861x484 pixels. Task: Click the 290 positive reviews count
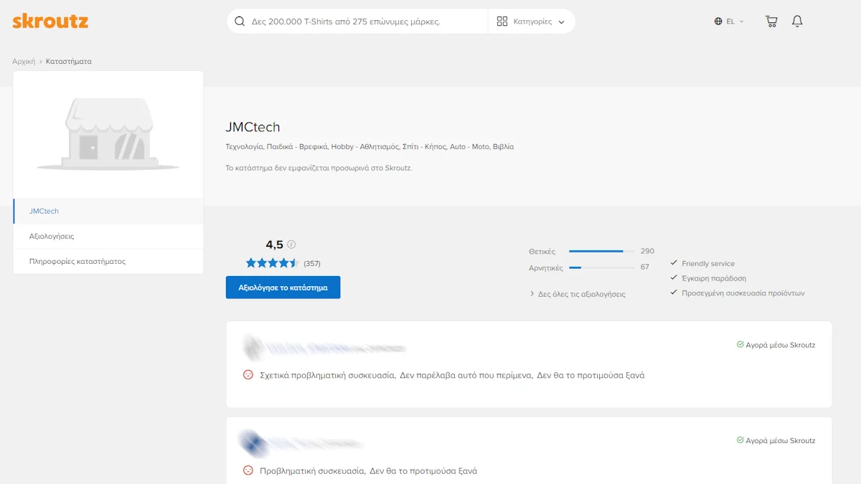pos(647,251)
